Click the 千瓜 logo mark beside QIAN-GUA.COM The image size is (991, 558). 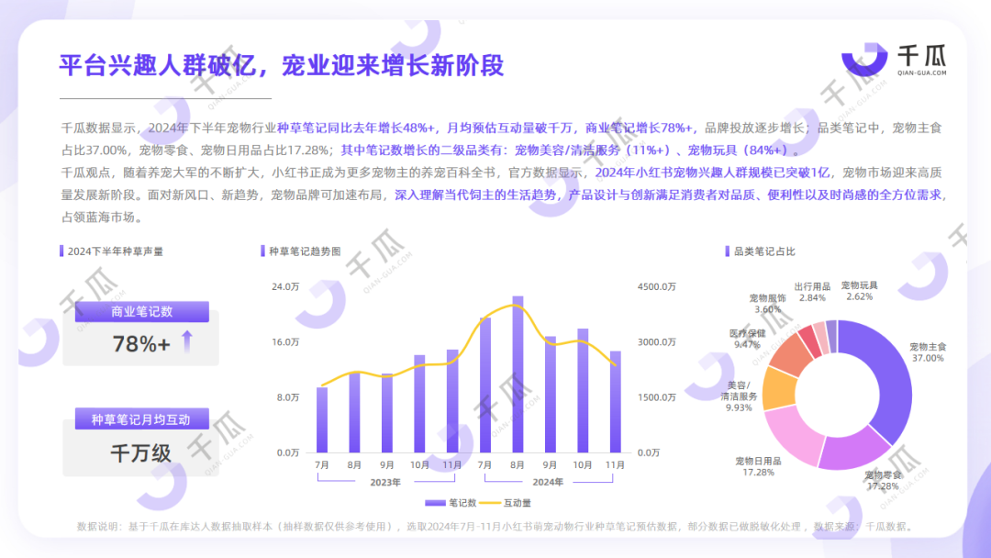click(x=864, y=60)
